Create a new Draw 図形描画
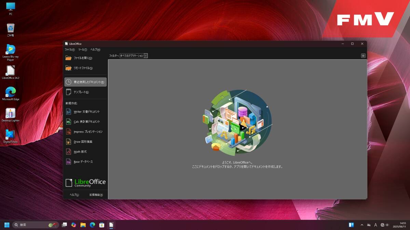Viewport: 410px width, 230px height. point(85,142)
